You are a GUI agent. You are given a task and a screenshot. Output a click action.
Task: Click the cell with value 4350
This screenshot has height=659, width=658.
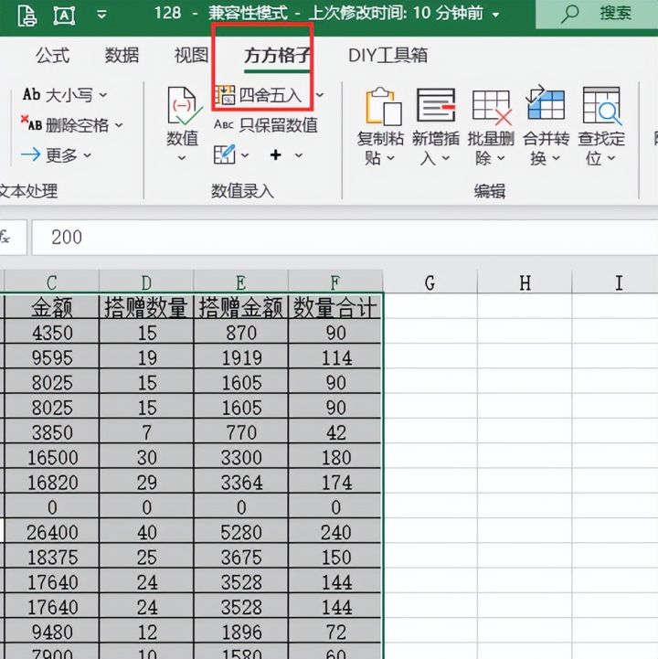[x=52, y=333]
